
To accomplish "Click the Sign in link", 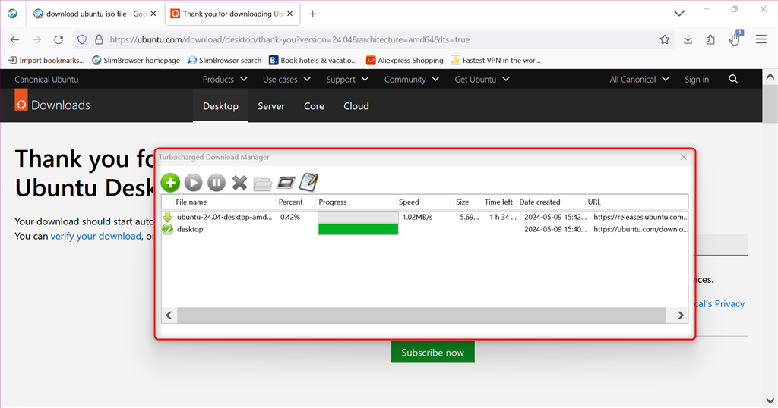I will pos(697,79).
